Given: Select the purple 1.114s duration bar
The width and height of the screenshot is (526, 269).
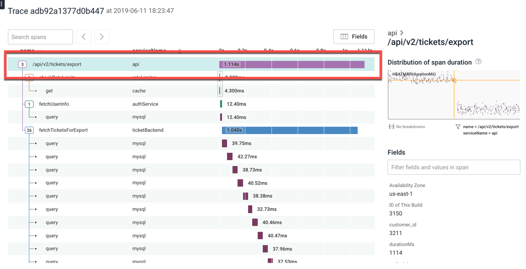Looking at the screenshot, I should tap(292, 64).
